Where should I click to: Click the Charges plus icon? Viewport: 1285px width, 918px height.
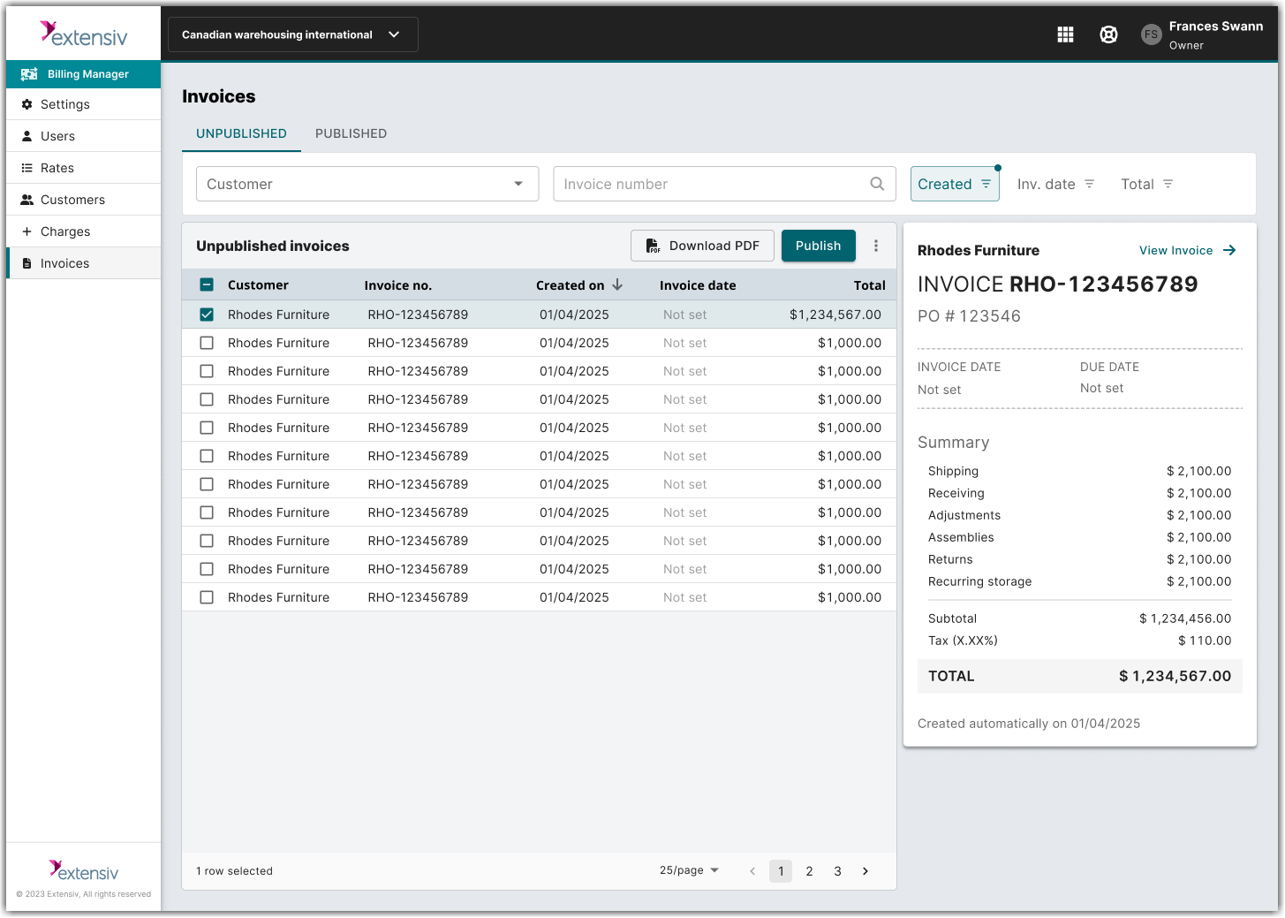pyautogui.click(x=26, y=231)
